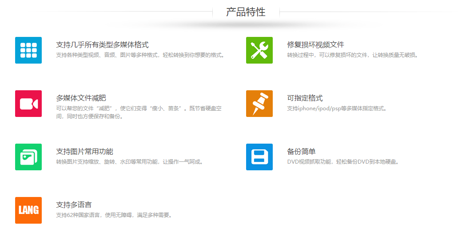Click the orange LANG icon
The image size is (458, 233).
(x=28, y=210)
